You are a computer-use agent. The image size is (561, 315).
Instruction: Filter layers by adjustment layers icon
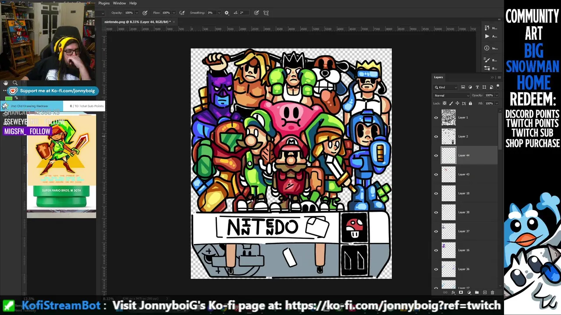[x=470, y=87]
